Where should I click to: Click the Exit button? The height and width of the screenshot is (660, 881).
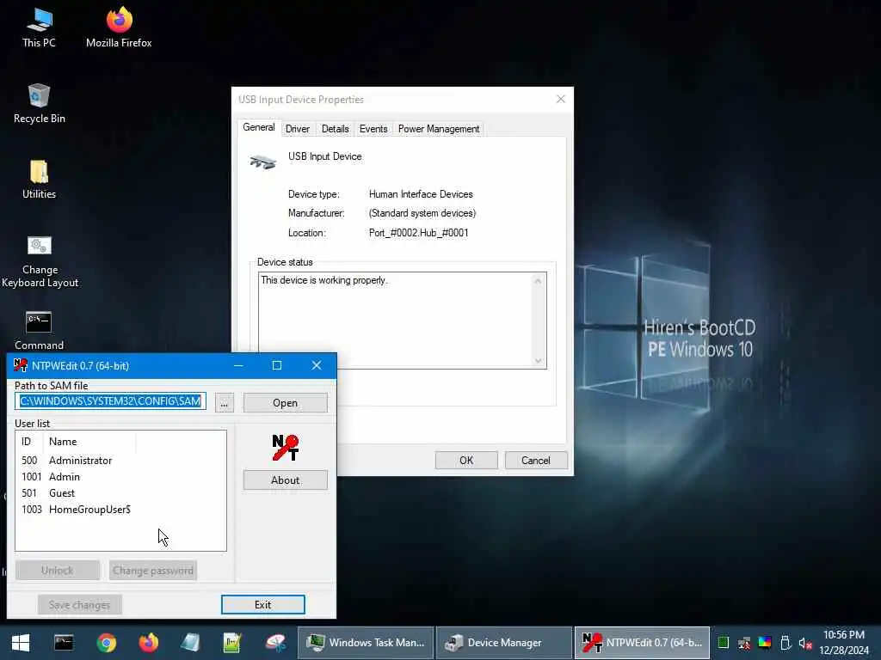tap(262, 604)
